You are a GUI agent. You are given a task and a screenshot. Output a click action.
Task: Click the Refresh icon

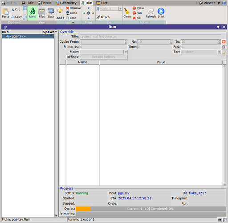[151, 11]
